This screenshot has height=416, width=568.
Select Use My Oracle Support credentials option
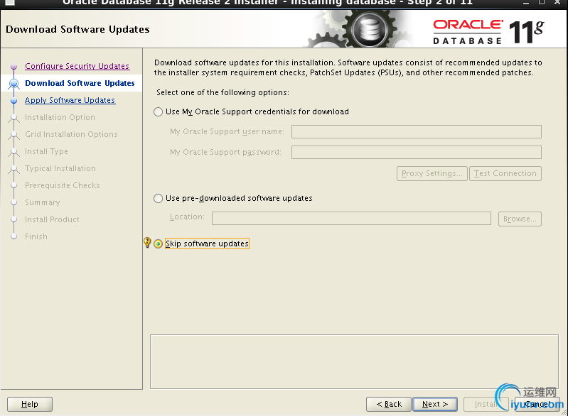[x=158, y=111]
